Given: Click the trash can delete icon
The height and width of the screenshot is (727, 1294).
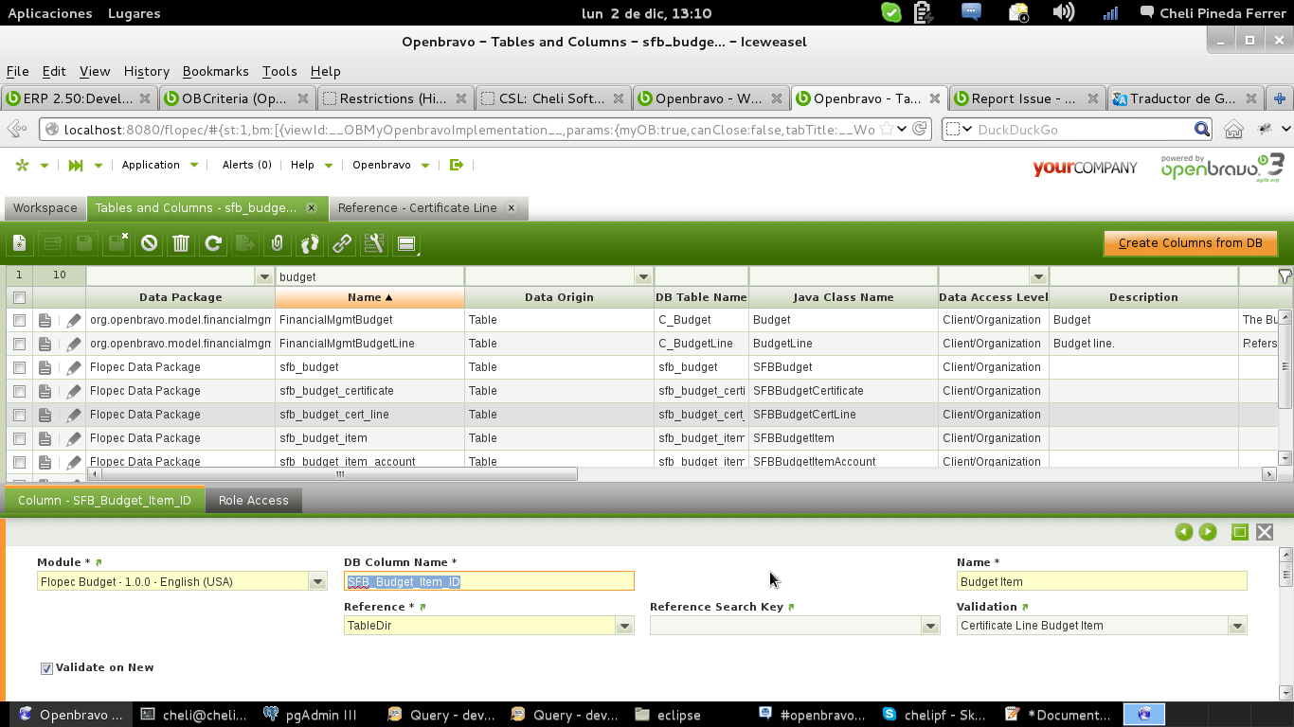Looking at the screenshot, I should click(x=181, y=244).
